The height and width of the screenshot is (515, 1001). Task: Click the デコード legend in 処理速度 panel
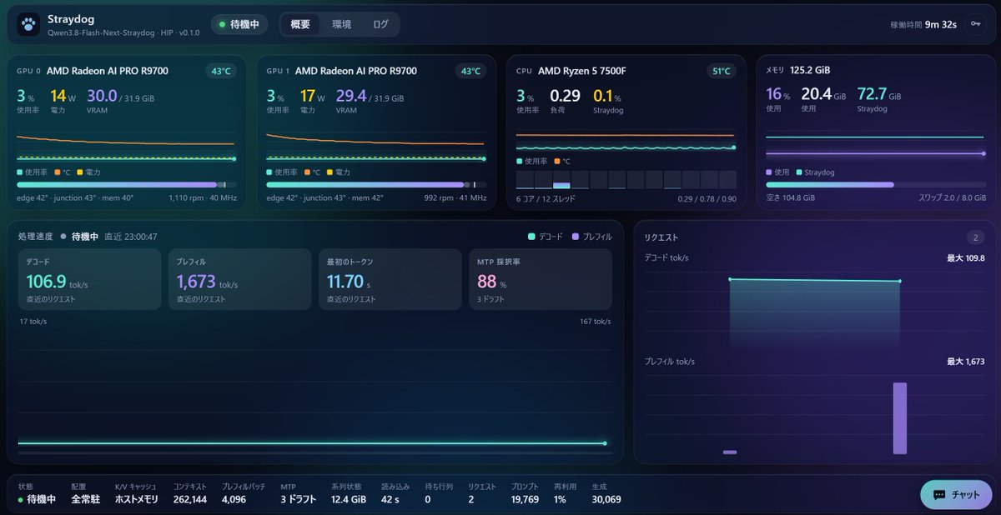(546, 237)
